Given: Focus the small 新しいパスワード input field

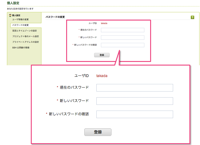Looking at the screenshot, I should click(123, 37).
